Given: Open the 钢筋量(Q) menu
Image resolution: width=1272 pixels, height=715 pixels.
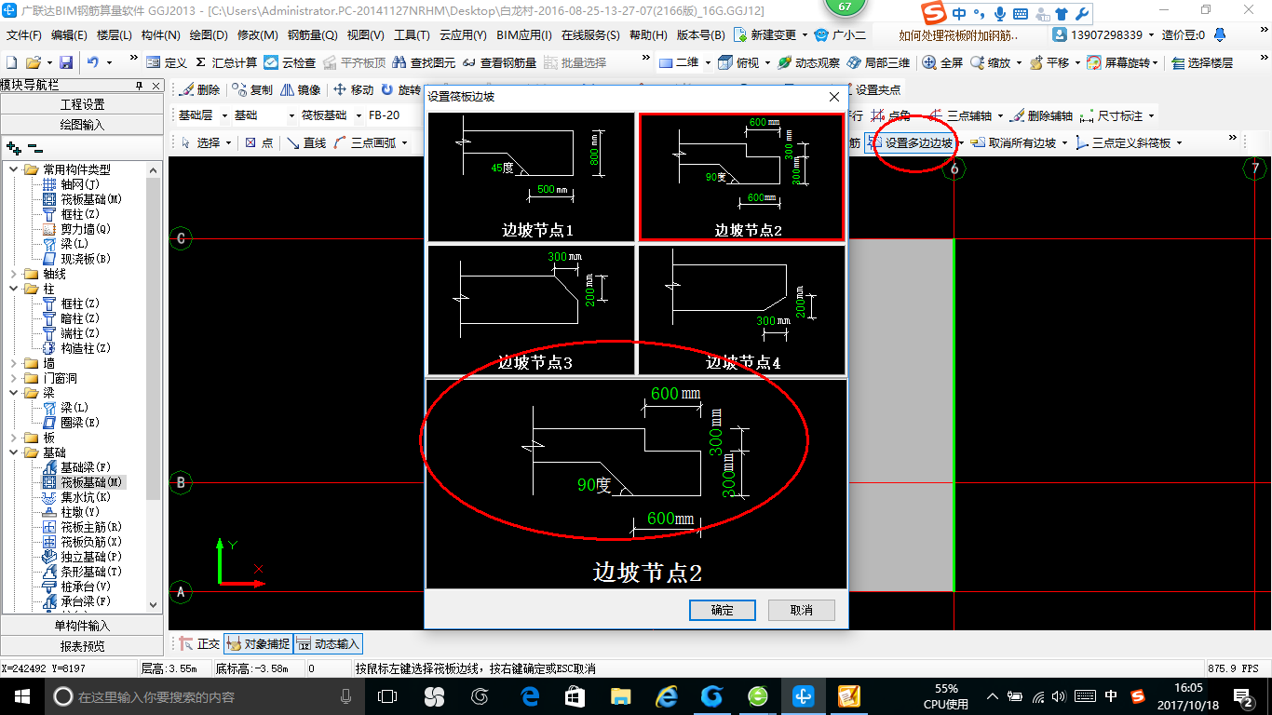Looking at the screenshot, I should (313, 35).
